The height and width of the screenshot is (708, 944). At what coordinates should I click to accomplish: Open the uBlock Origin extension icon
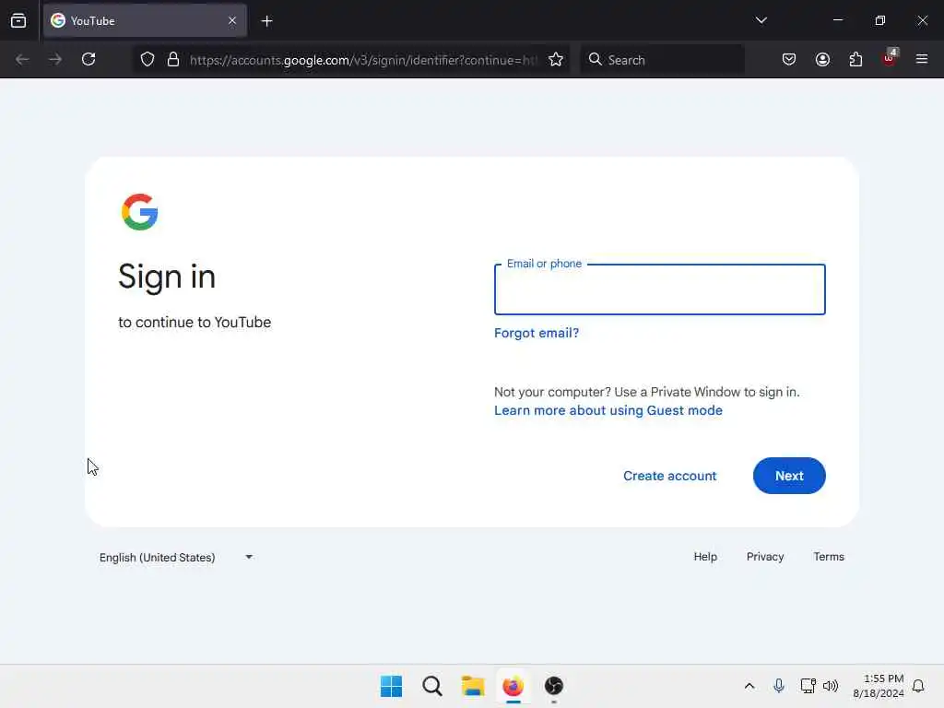[890, 58]
